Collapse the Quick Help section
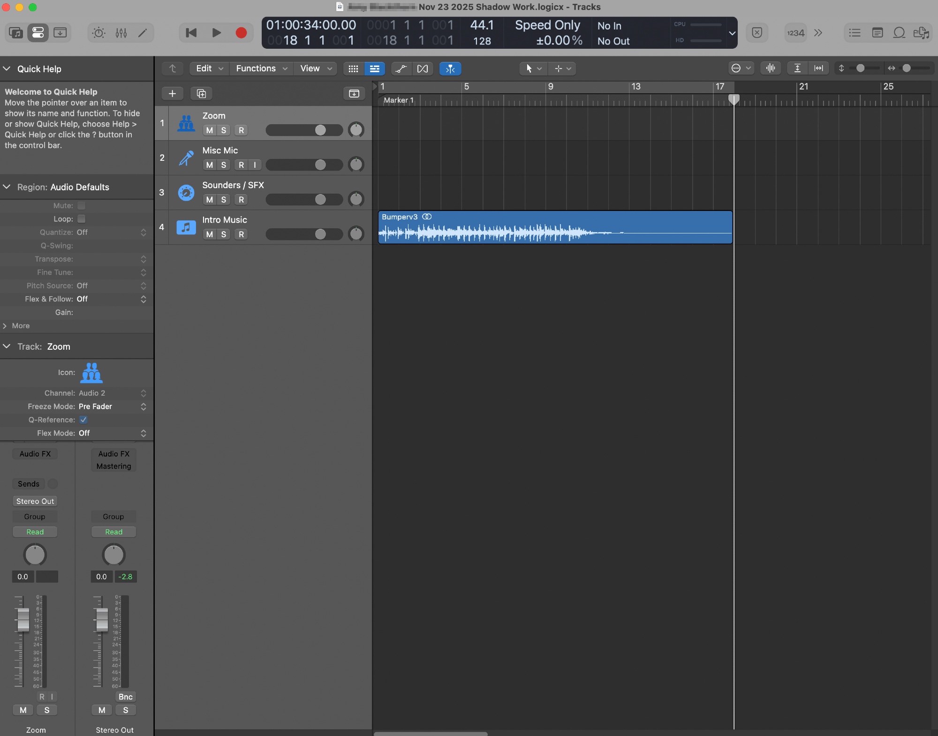Screen dimensions: 938x736 coord(7,69)
